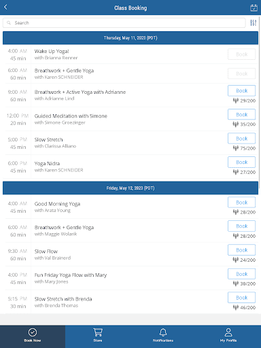Click the search magnifier icon
This screenshot has width=261, height=348.
tap(9, 22)
